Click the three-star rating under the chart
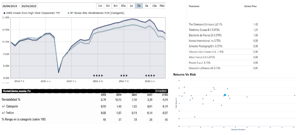 point(124,76)
